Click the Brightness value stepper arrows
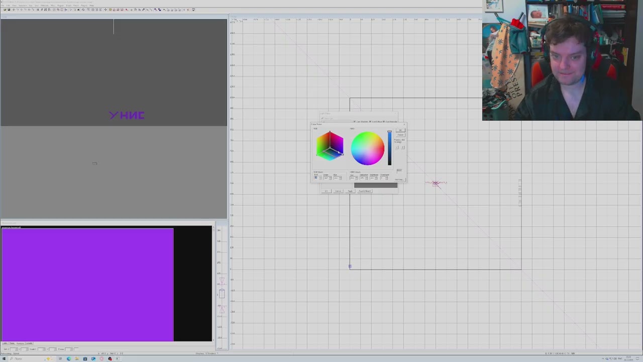This screenshot has height=362, width=643. tap(376, 178)
